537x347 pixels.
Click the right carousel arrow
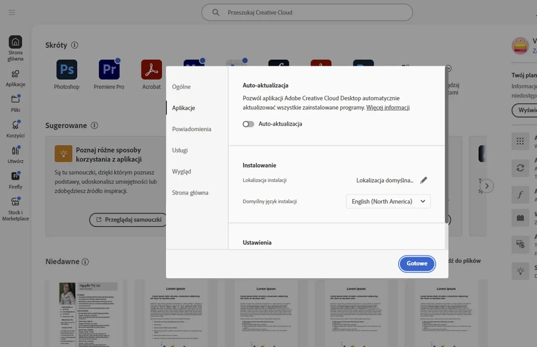pyautogui.click(x=486, y=186)
